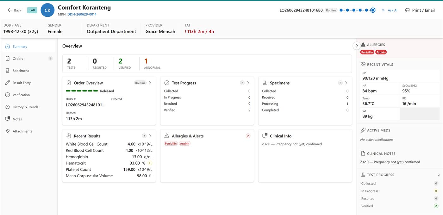The image size is (443, 215).
Task: Select the final step of order progress tracker
Action: tap(373, 10)
